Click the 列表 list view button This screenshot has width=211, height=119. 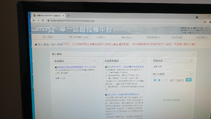(189, 80)
